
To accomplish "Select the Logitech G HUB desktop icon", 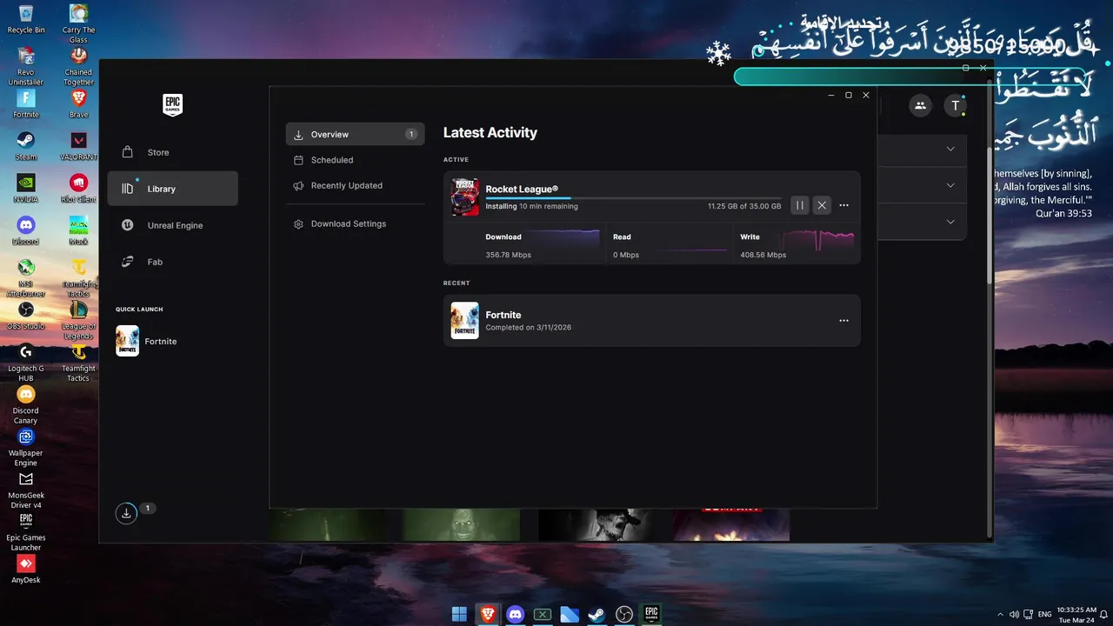I will pos(26,362).
